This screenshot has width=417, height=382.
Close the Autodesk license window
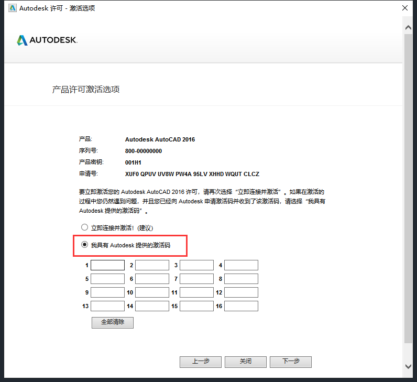tap(405, 8)
